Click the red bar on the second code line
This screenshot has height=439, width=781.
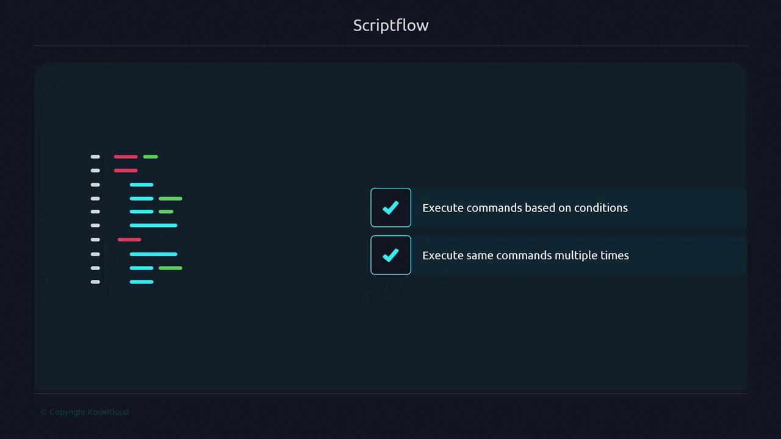[x=126, y=171]
